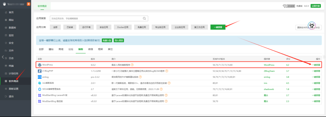Collapse the sidebar with left chevron
The width and height of the screenshot is (326, 117).
click(3, 57)
